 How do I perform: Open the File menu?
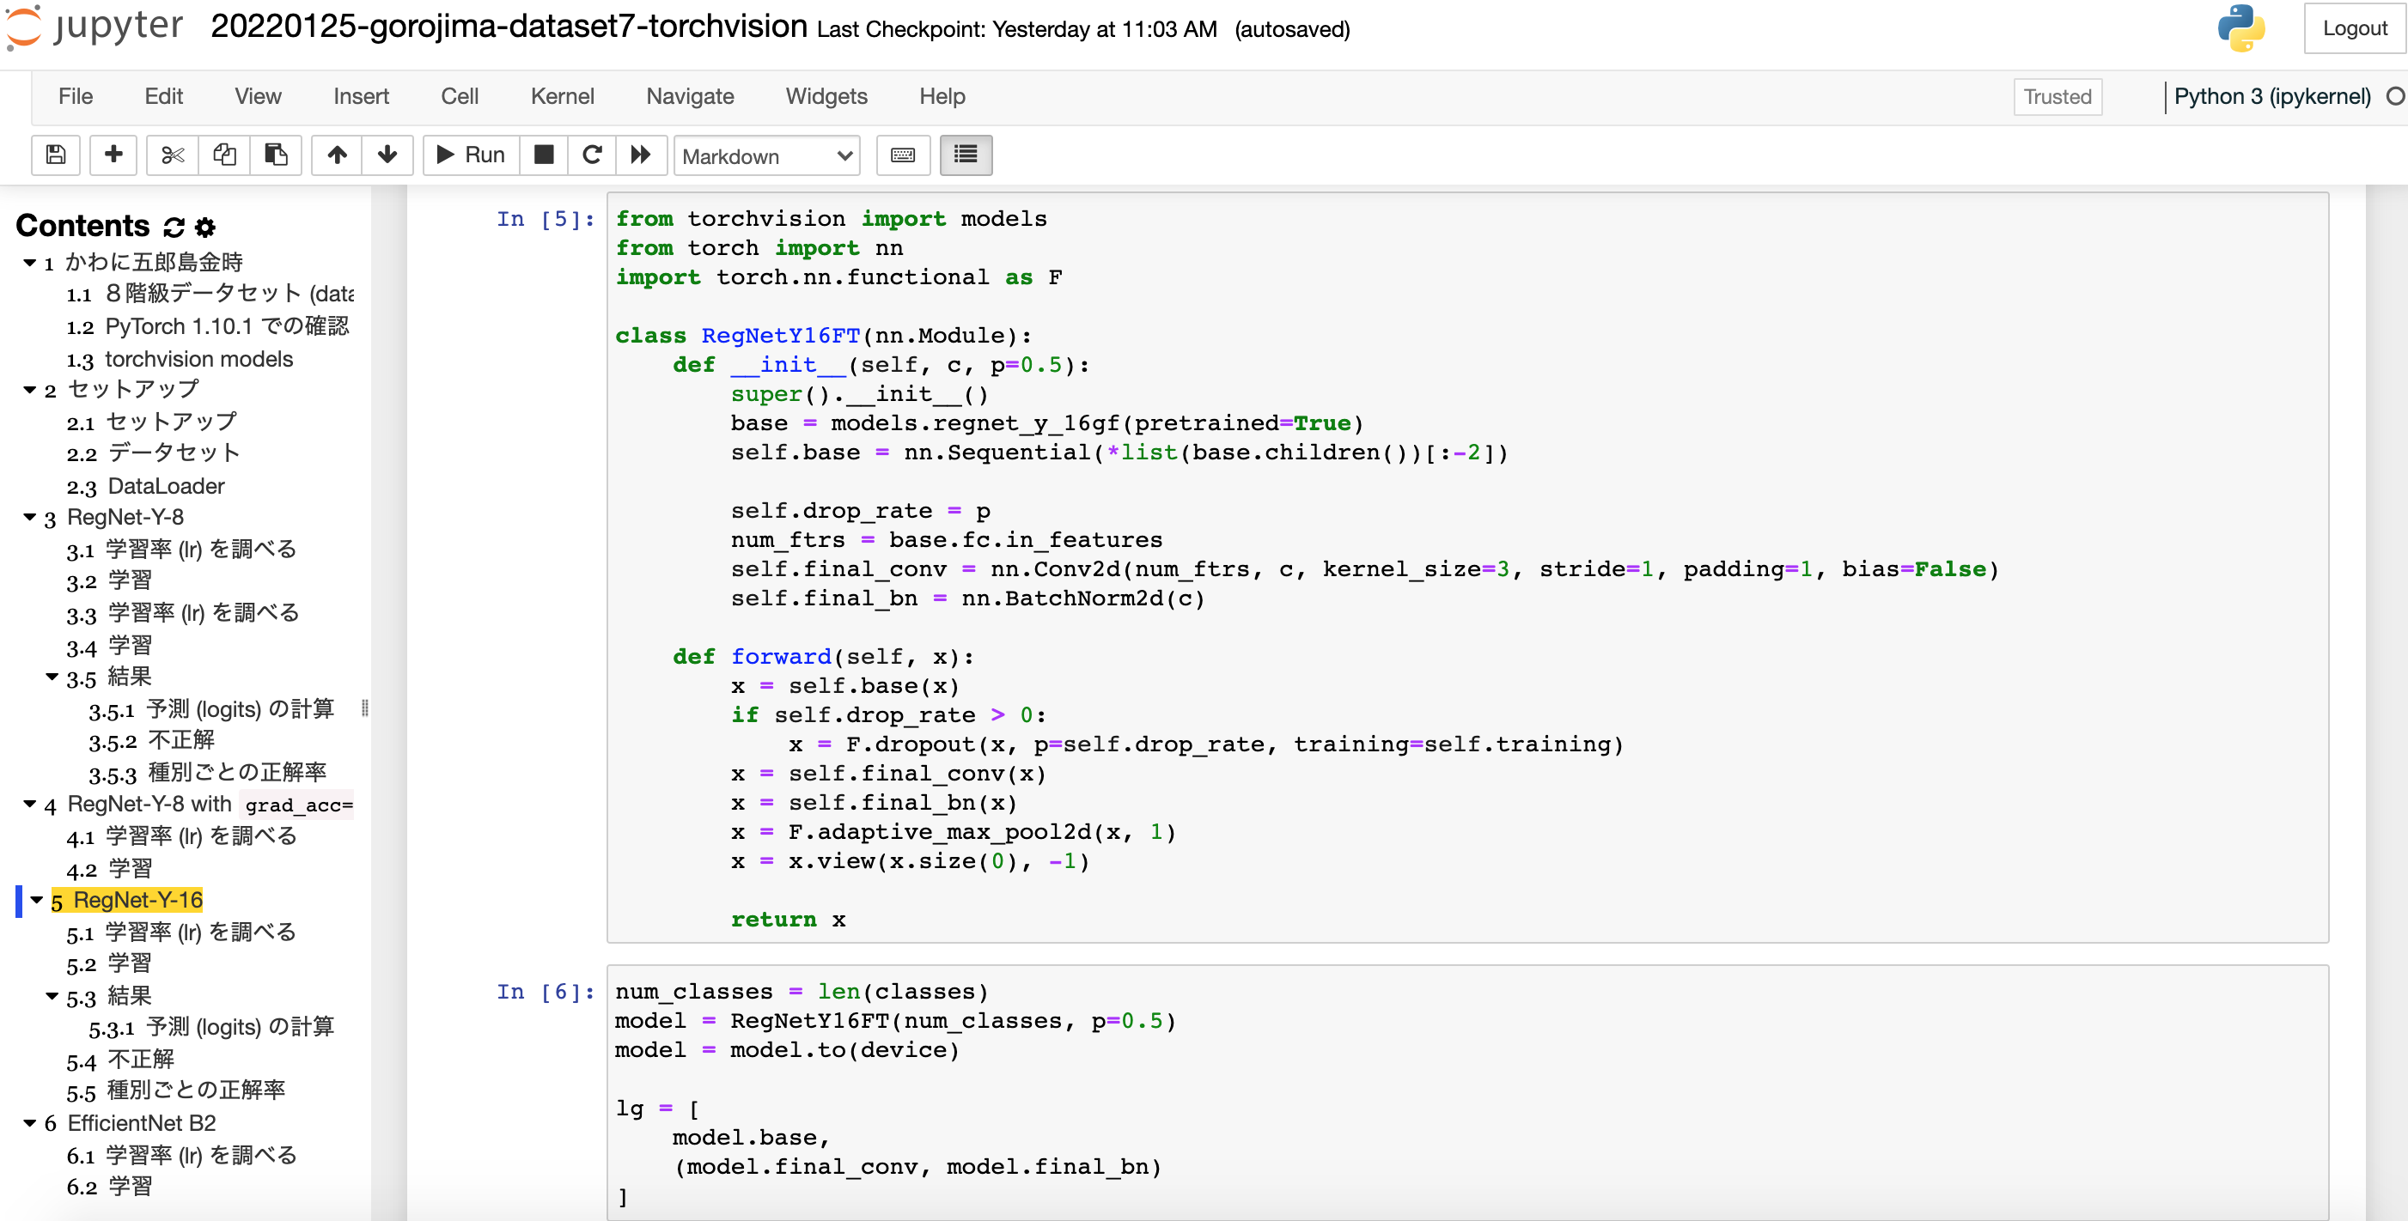point(75,96)
